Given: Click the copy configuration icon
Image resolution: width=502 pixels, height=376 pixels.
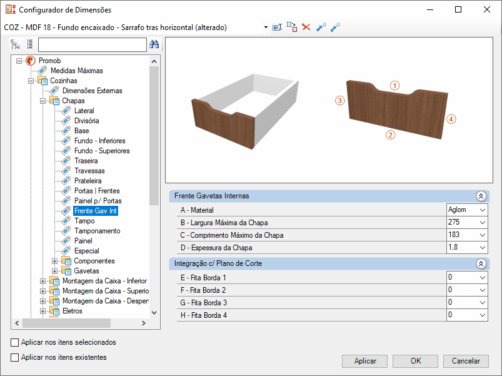Looking at the screenshot, I should click(x=292, y=28).
